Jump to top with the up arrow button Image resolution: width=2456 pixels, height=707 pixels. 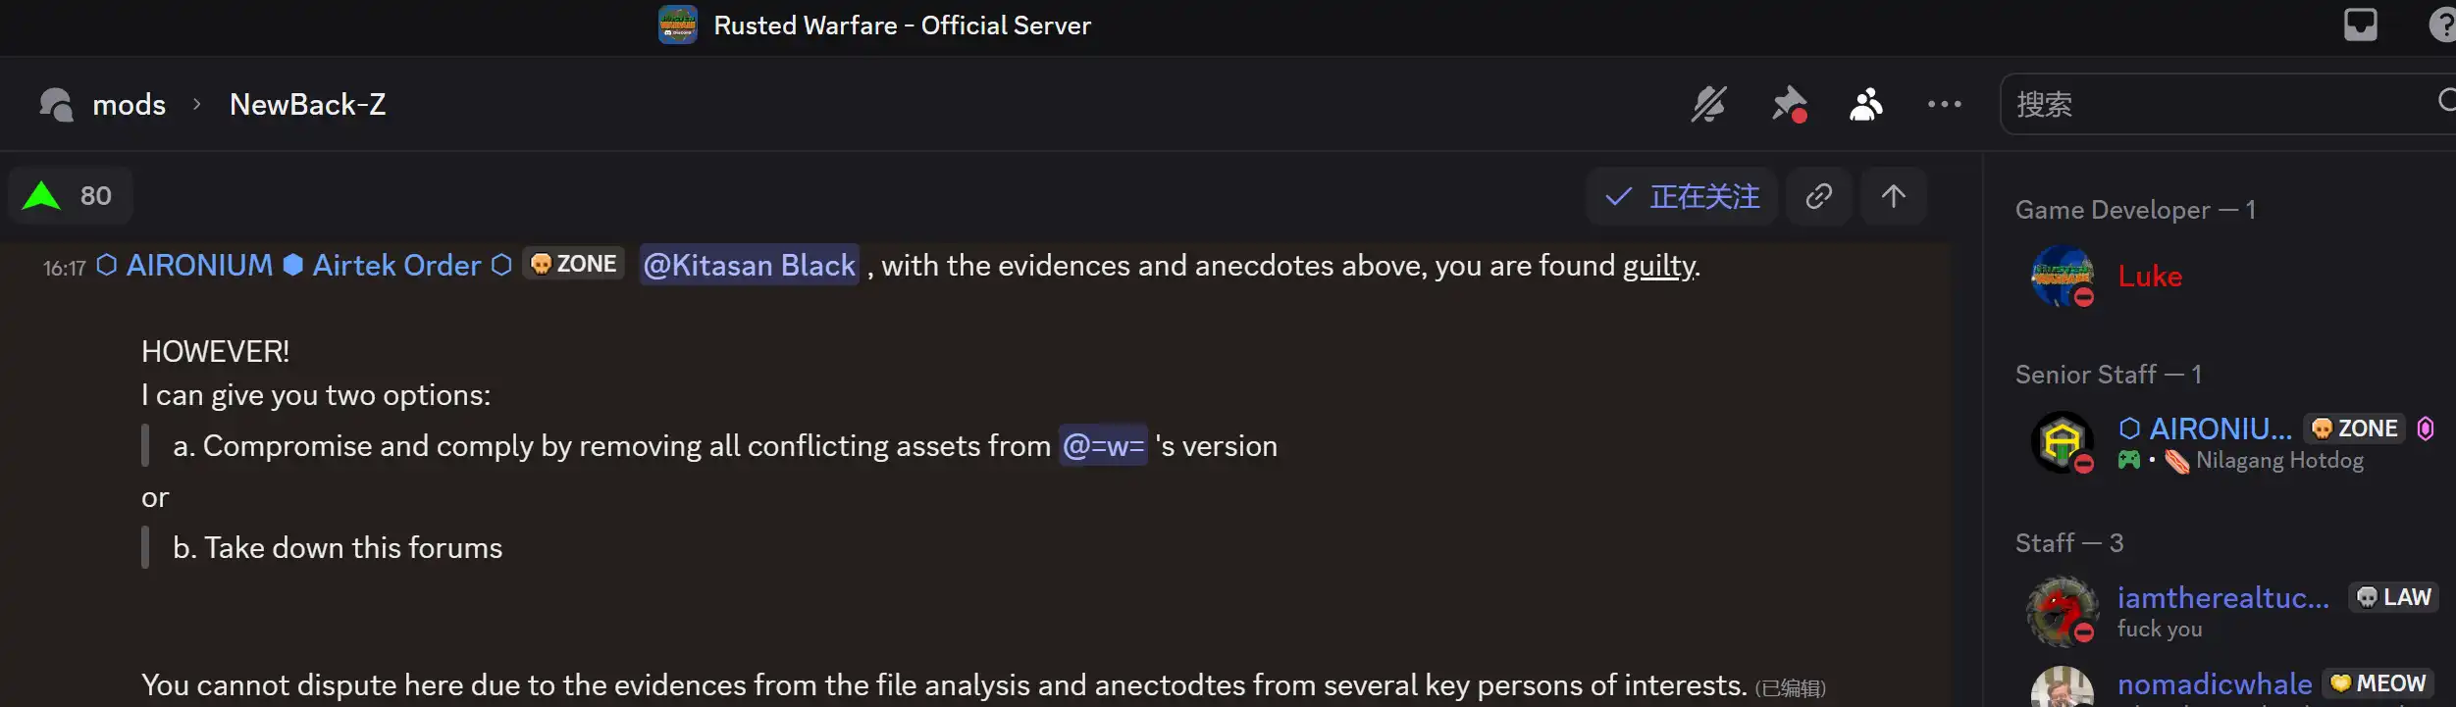(1893, 197)
